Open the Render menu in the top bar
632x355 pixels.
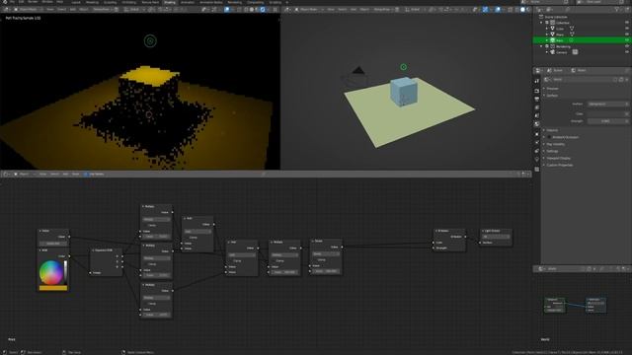tap(33, 2)
